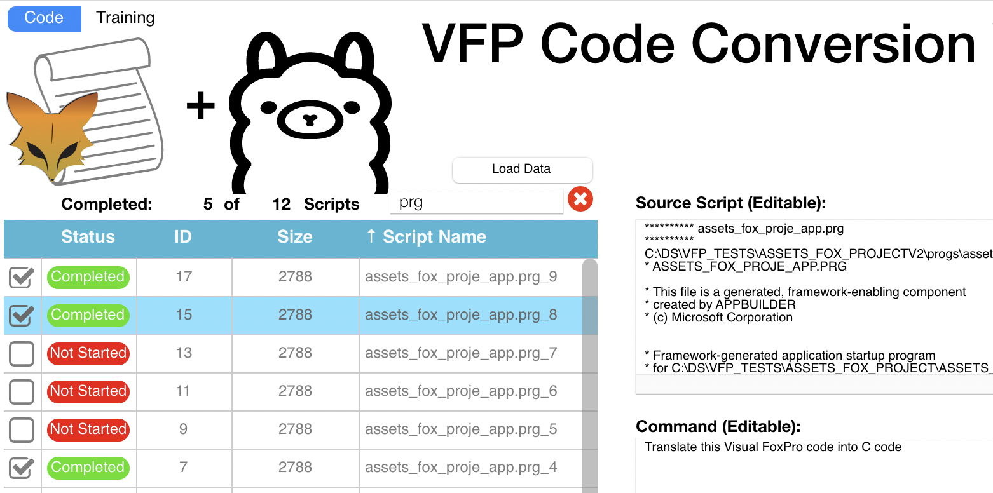Uncheck the checkbox for script ID 15
993x493 pixels.
pos(22,316)
